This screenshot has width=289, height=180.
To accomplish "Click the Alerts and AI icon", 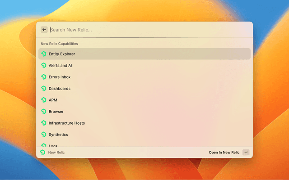I will coord(44,66).
